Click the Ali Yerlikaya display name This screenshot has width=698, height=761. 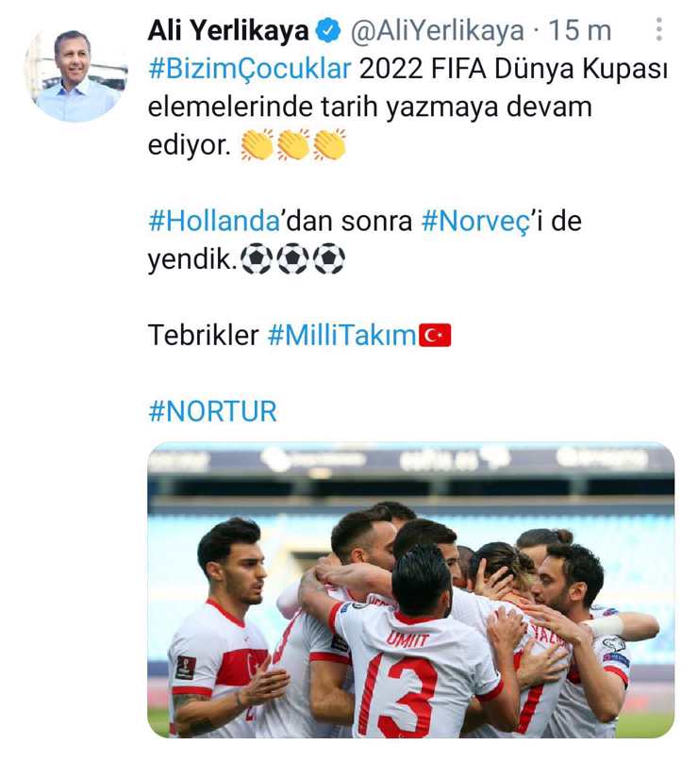(x=228, y=30)
